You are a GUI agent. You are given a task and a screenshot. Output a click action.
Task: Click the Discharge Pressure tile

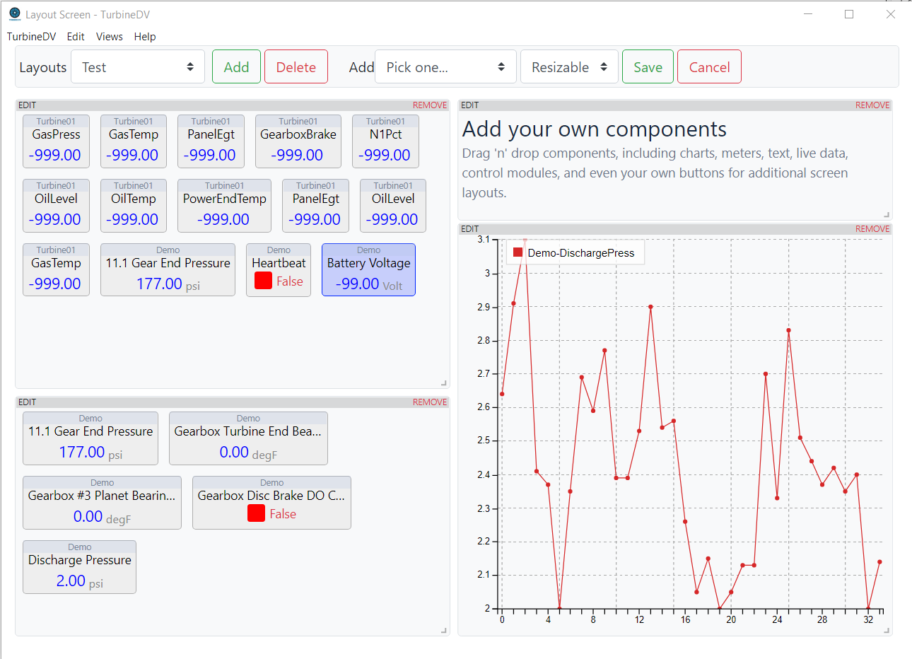(x=79, y=566)
